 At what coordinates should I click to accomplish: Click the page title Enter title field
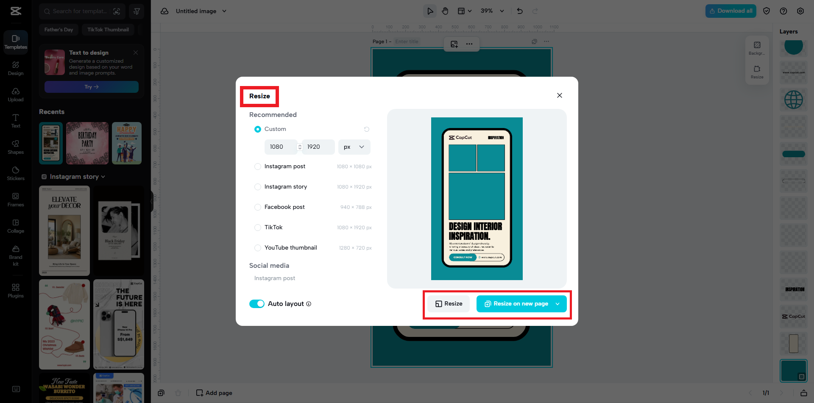(x=407, y=42)
